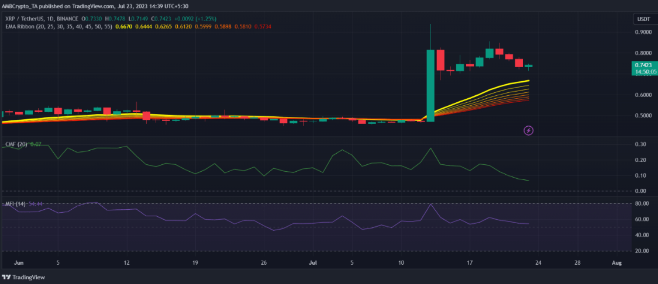Click the 0.9000 price axis label

[643, 32]
